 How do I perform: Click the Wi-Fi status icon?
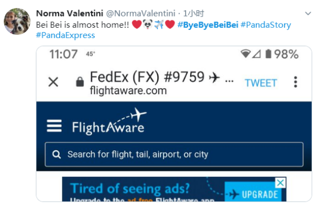tap(246, 54)
